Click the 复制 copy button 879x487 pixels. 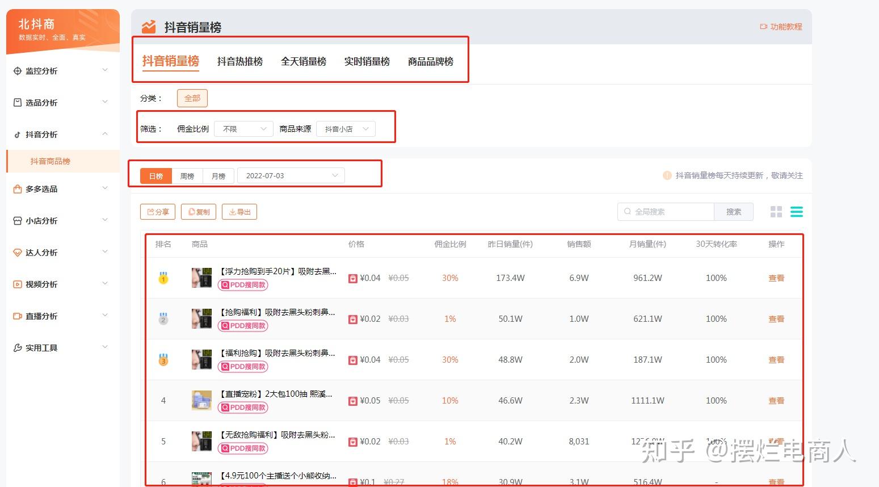199,212
